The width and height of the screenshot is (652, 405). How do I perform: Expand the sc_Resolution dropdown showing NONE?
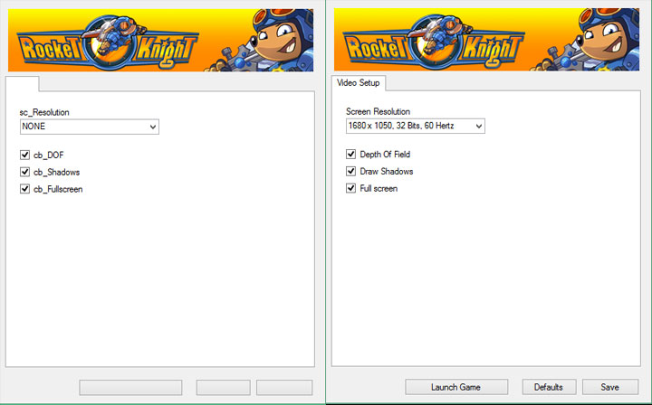click(x=89, y=127)
